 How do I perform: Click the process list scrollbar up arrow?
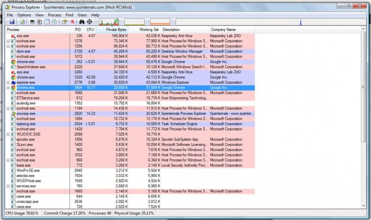click(x=364, y=29)
